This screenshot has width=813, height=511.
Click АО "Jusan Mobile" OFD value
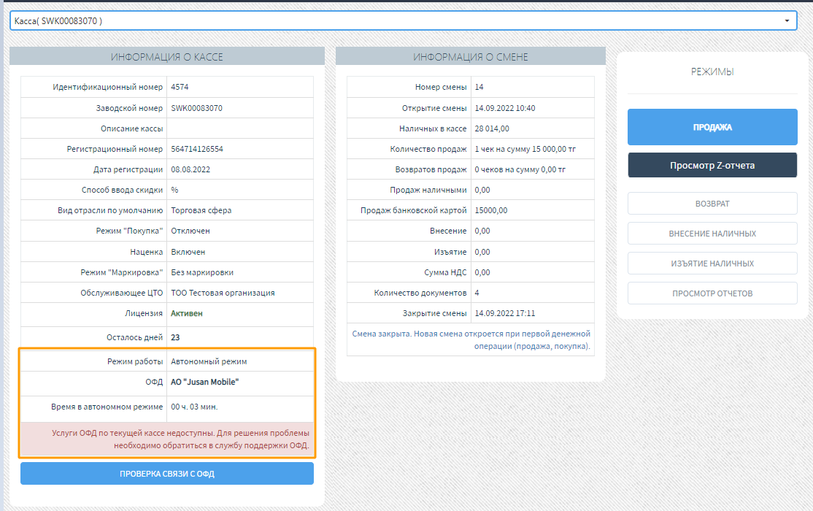click(x=205, y=383)
